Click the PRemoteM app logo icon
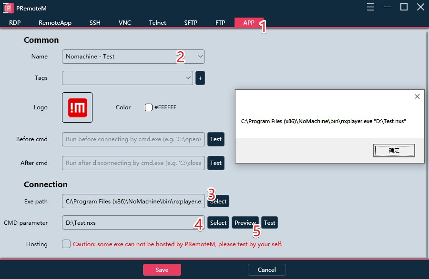The height and width of the screenshot is (279, 429). (8, 8)
